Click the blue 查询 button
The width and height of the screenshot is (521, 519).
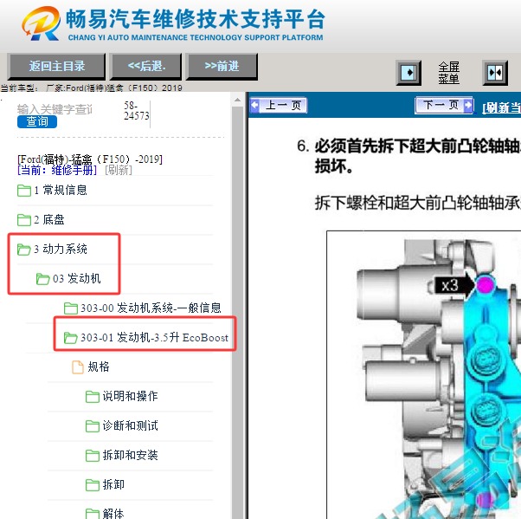pos(37,122)
